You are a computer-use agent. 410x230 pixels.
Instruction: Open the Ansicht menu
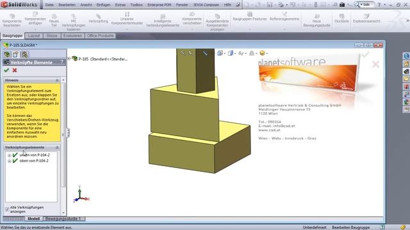point(86,4)
